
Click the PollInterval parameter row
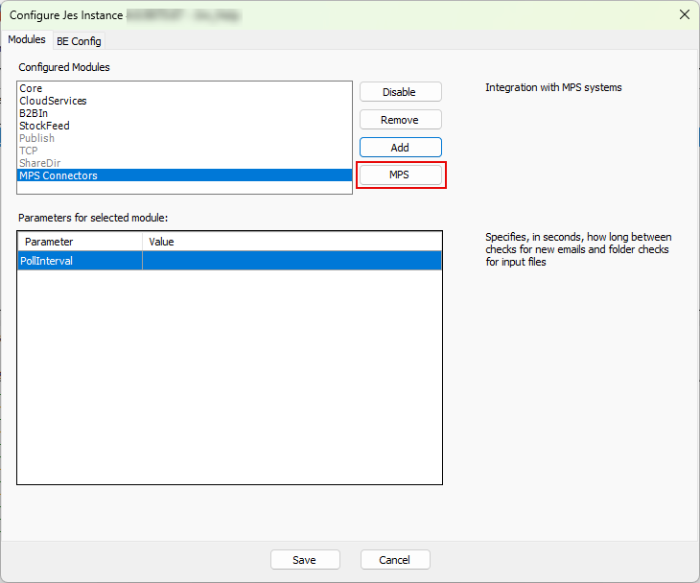pyautogui.click(x=229, y=261)
